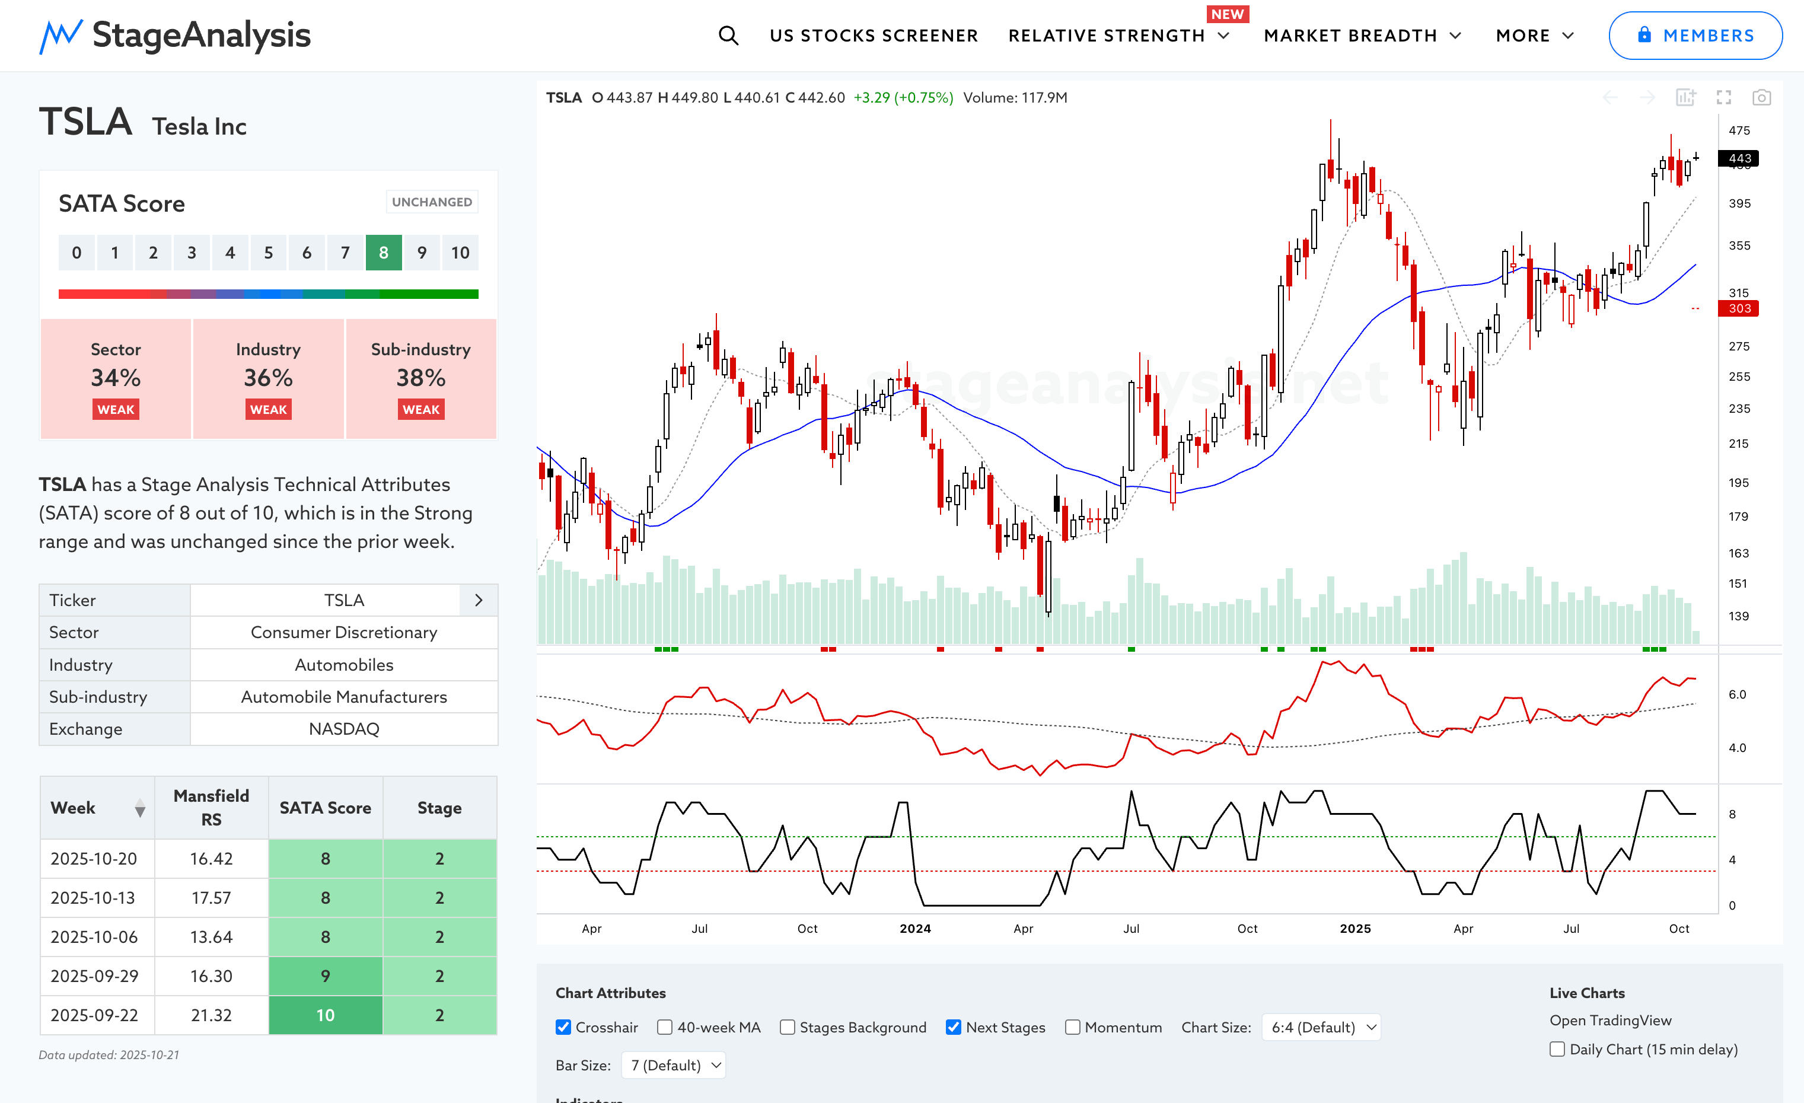1804x1103 pixels.
Task: Click the compare chart icon
Action: click(1685, 97)
